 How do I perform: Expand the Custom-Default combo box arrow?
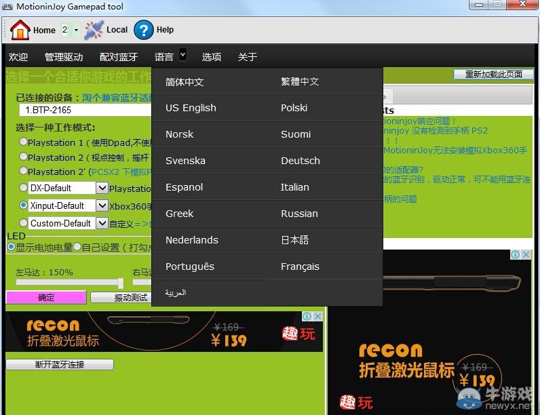coord(102,223)
